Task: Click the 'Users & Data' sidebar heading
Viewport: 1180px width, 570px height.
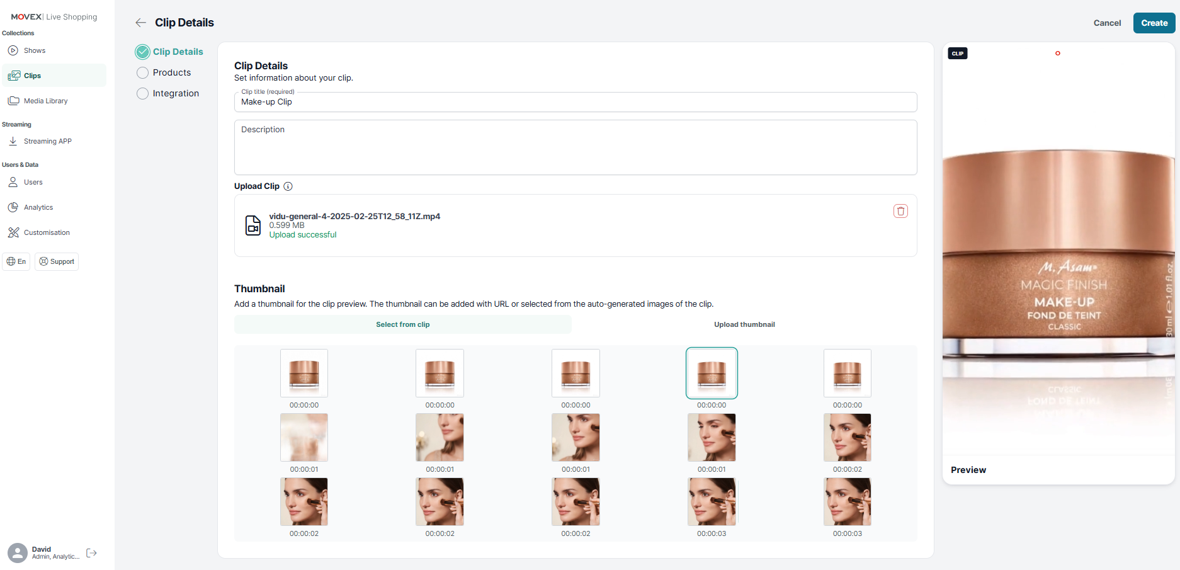Action: (20, 165)
